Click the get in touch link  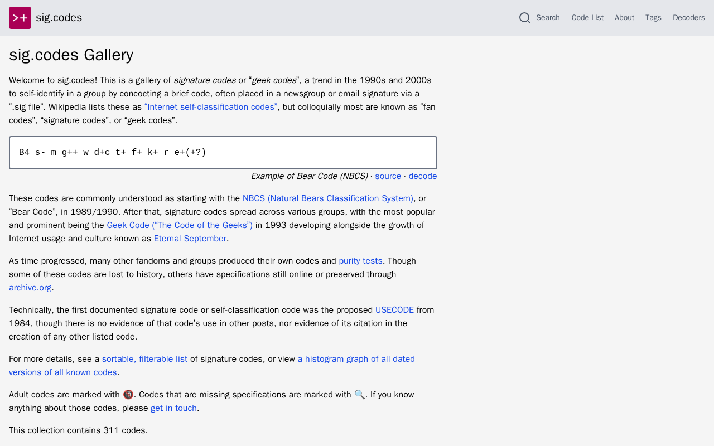tap(173, 408)
